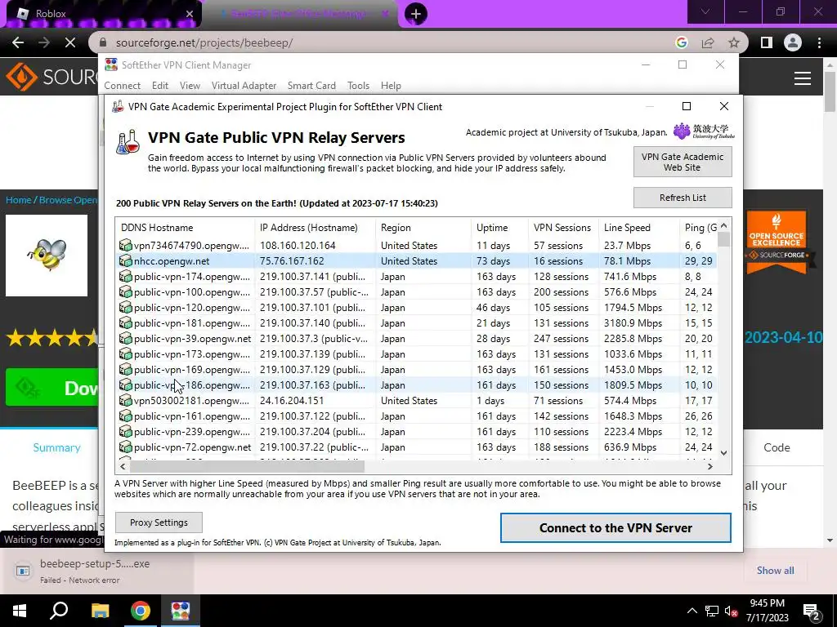Viewport: 837px width, 627px height.
Task: Sort list by Uptime column header
Action: coord(499,228)
